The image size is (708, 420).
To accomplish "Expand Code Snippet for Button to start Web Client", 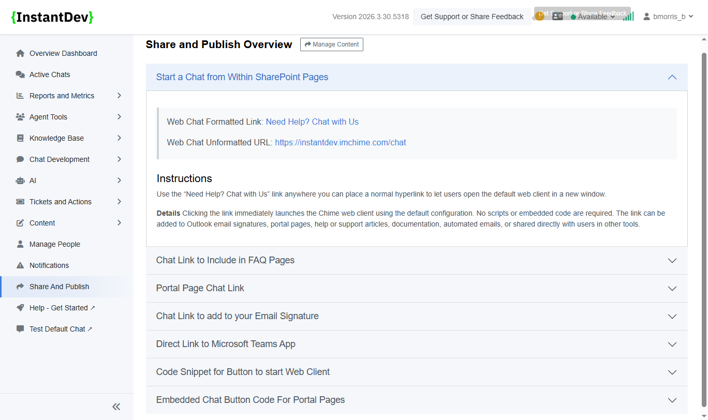I will coord(417,372).
